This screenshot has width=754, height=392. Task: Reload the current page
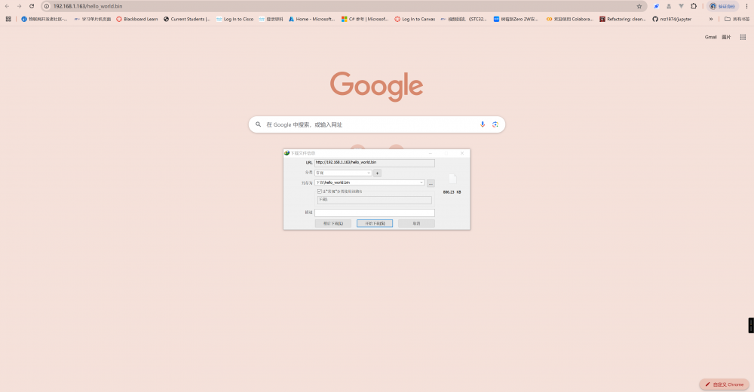tap(32, 6)
